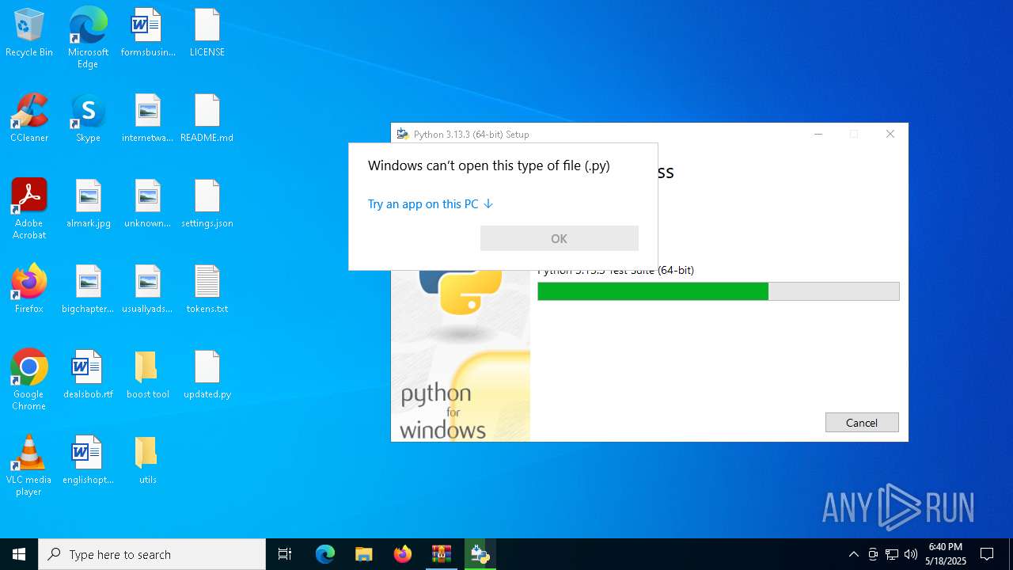Click the Windows can't open this file text
Image resolution: width=1013 pixels, height=570 pixels.
tap(489, 166)
